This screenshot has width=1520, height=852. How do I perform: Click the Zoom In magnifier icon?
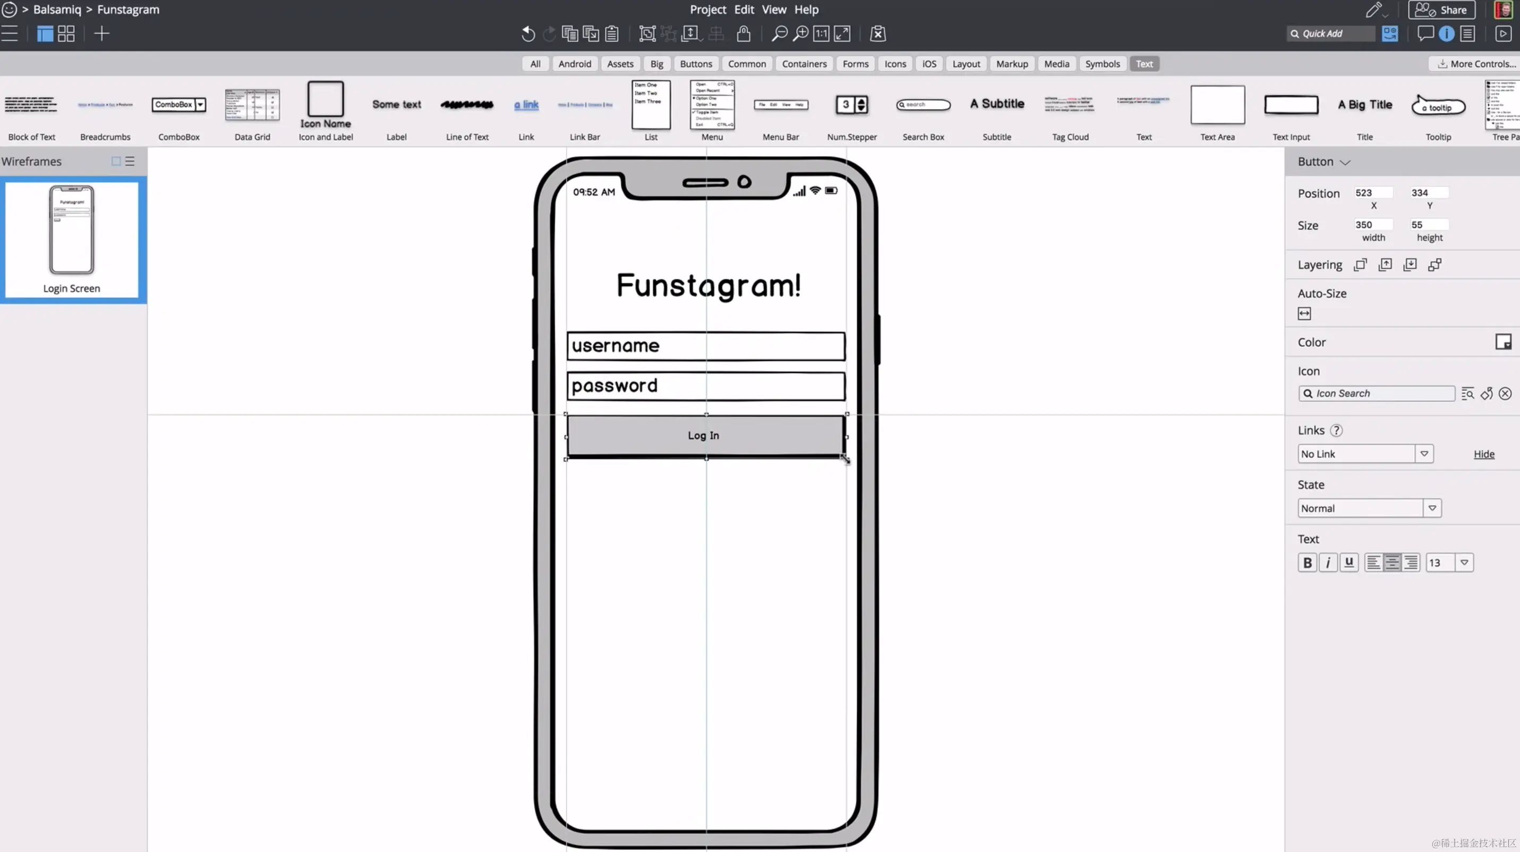pyautogui.click(x=800, y=34)
